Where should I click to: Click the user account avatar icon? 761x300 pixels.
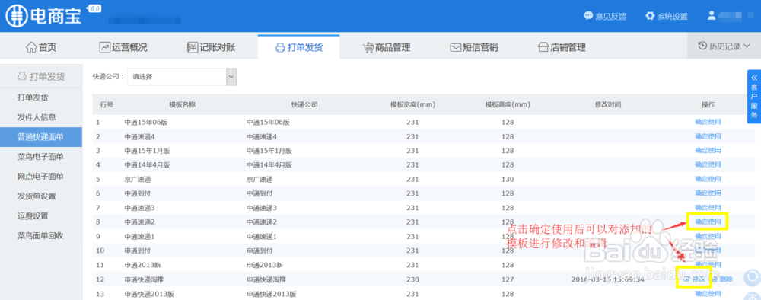[x=712, y=15]
